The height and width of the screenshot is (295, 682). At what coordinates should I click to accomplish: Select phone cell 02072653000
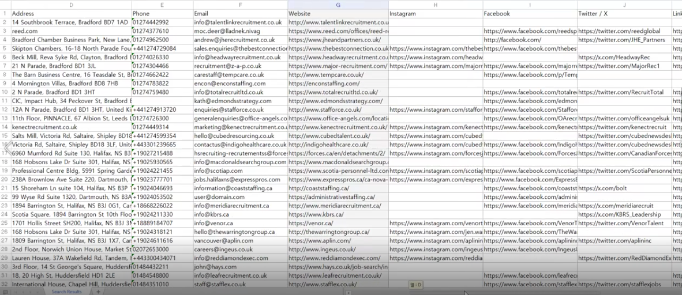click(162, 249)
